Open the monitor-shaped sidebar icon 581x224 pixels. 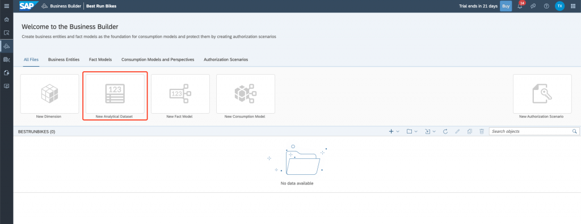6,86
